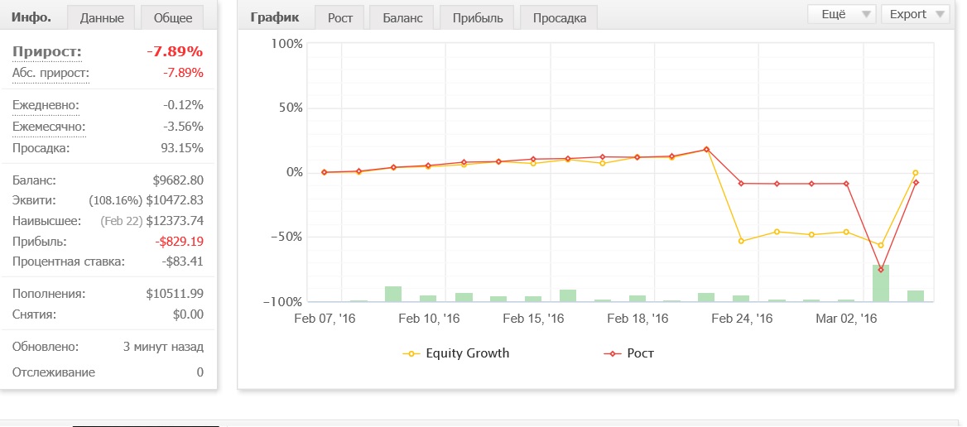
Task: Select the lowest red Рост data point
Action: pos(881,269)
